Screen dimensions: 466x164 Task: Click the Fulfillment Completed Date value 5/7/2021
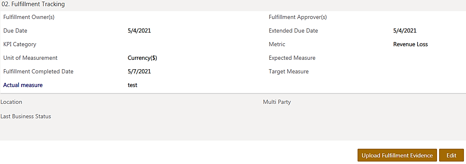(x=139, y=71)
